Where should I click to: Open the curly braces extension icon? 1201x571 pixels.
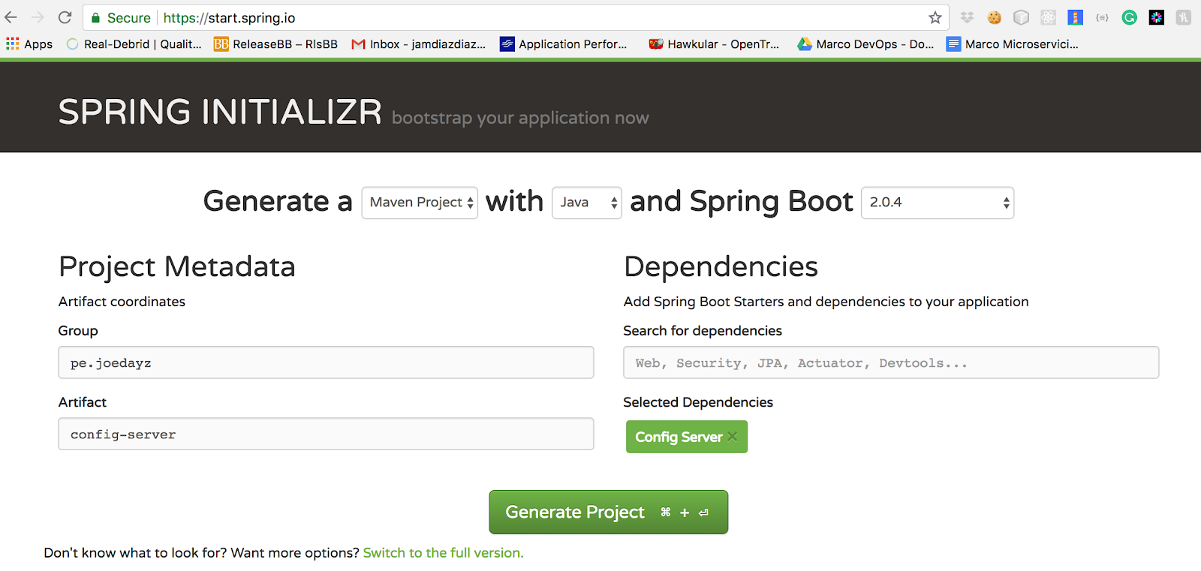pyautogui.click(x=1102, y=17)
